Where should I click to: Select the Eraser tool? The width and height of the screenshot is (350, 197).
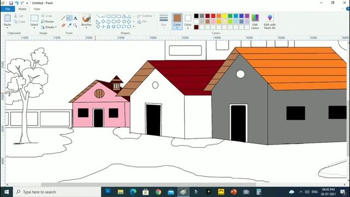pyautogui.click(x=63, y=25)
